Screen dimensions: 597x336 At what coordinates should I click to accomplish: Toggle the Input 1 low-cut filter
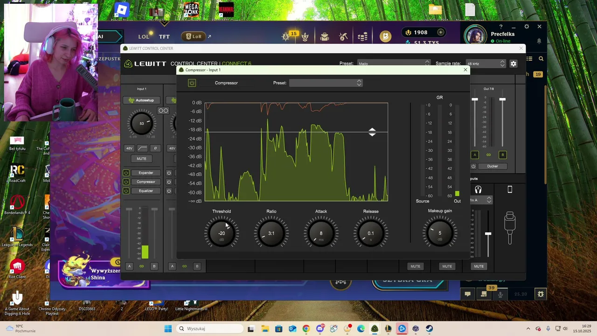[x=142, y=148]
